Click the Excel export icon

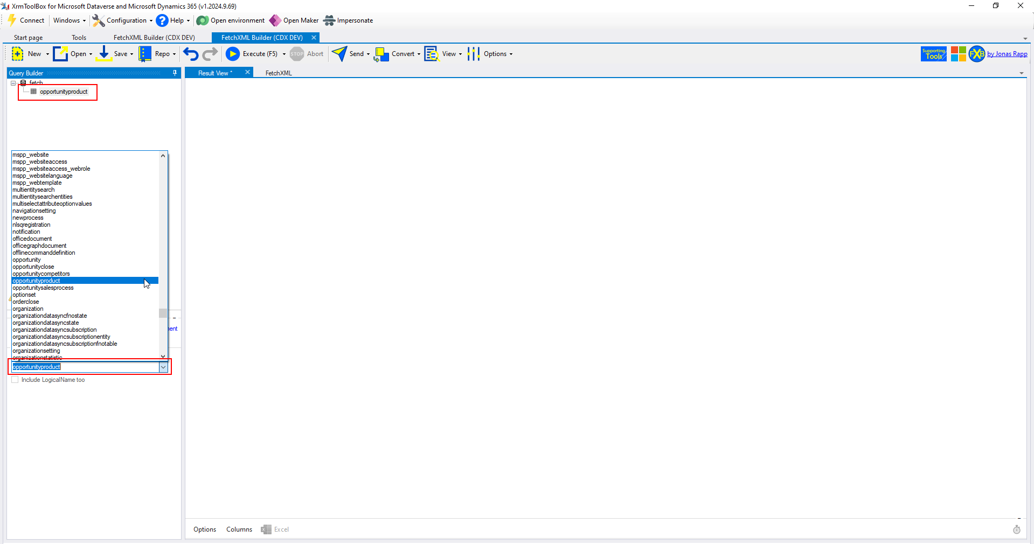266,529
